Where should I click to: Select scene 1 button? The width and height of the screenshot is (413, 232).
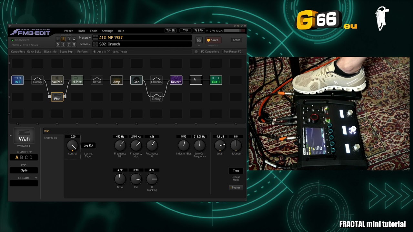pyautogui.click(x=58, y=39)
